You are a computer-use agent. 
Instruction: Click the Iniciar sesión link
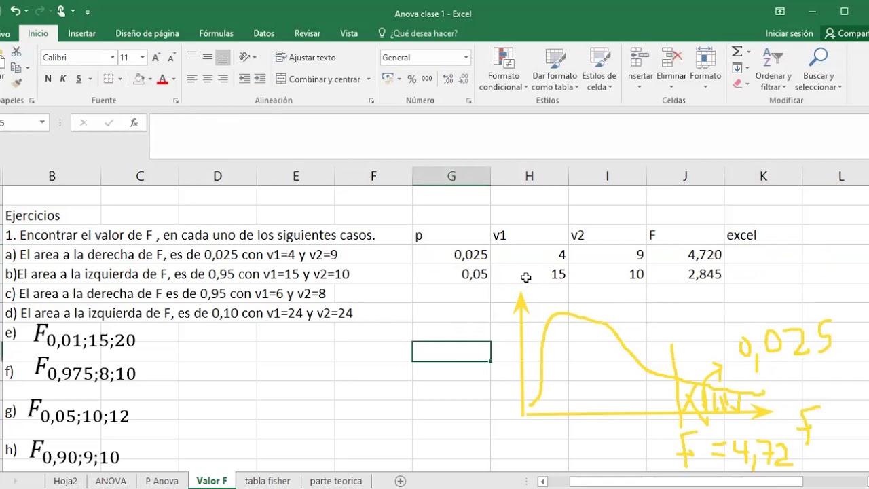(789, 33)
